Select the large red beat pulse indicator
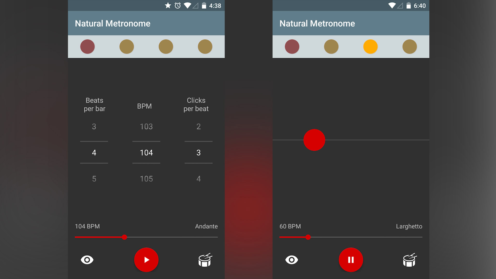The height and width of the screenshot is (279, 496). click(x=314, y=140)
